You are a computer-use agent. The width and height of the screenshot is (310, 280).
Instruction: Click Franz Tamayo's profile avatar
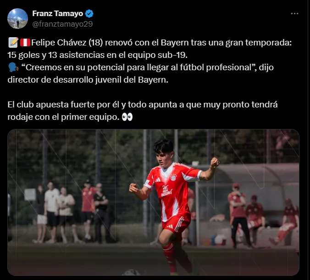point(17,19)
